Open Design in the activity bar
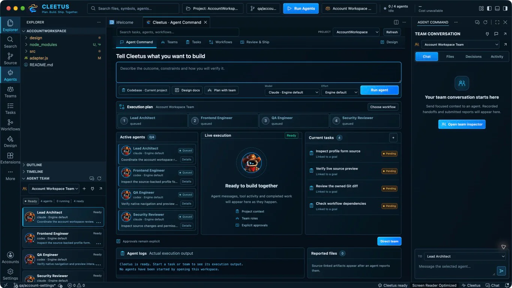The height and width of the screenshot is (288, 512). click(x=10, y=141)
